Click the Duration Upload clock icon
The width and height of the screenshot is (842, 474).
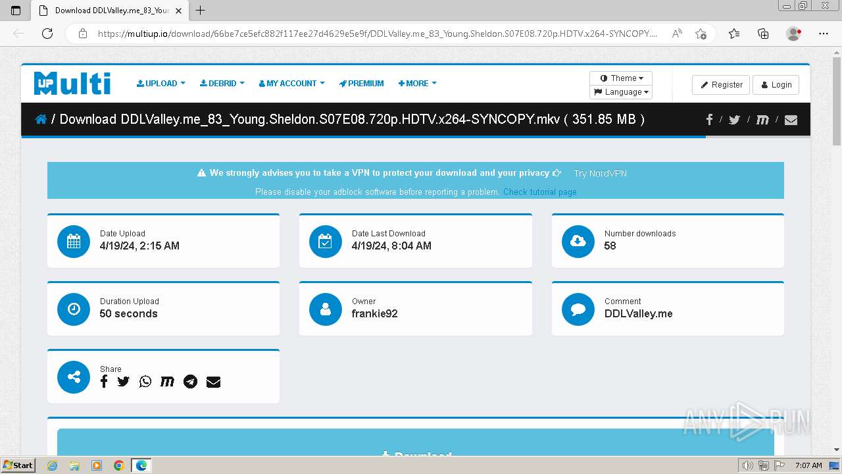[74, 309]
